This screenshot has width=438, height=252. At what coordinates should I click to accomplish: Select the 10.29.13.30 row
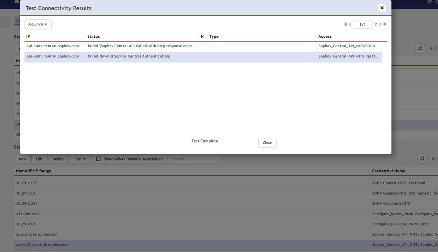pos(226,183)
